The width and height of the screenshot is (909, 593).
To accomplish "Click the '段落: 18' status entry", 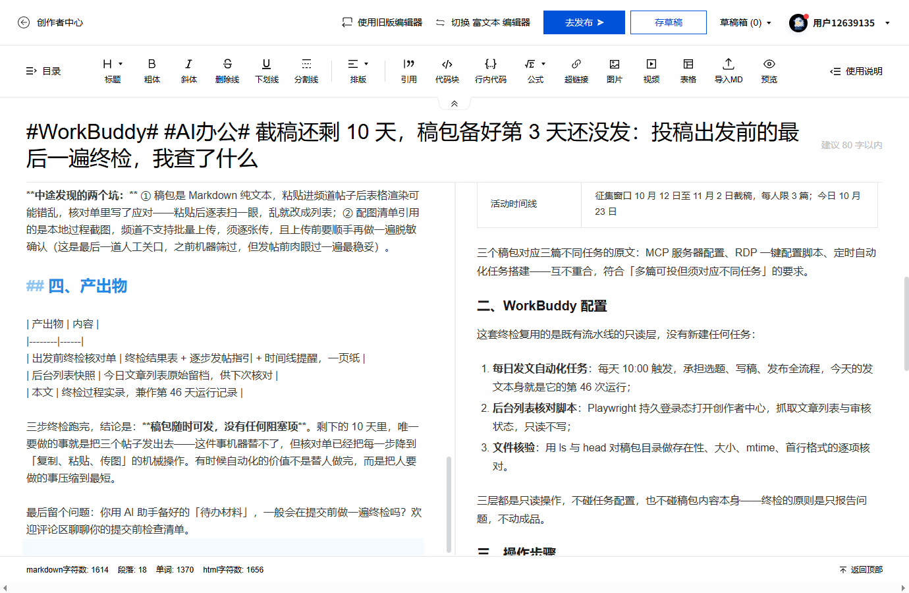I will click(132, 570).
